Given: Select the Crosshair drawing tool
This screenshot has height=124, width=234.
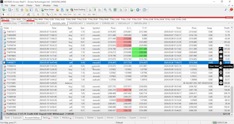Looking at the screenshot, I should (x=8, y=14).
